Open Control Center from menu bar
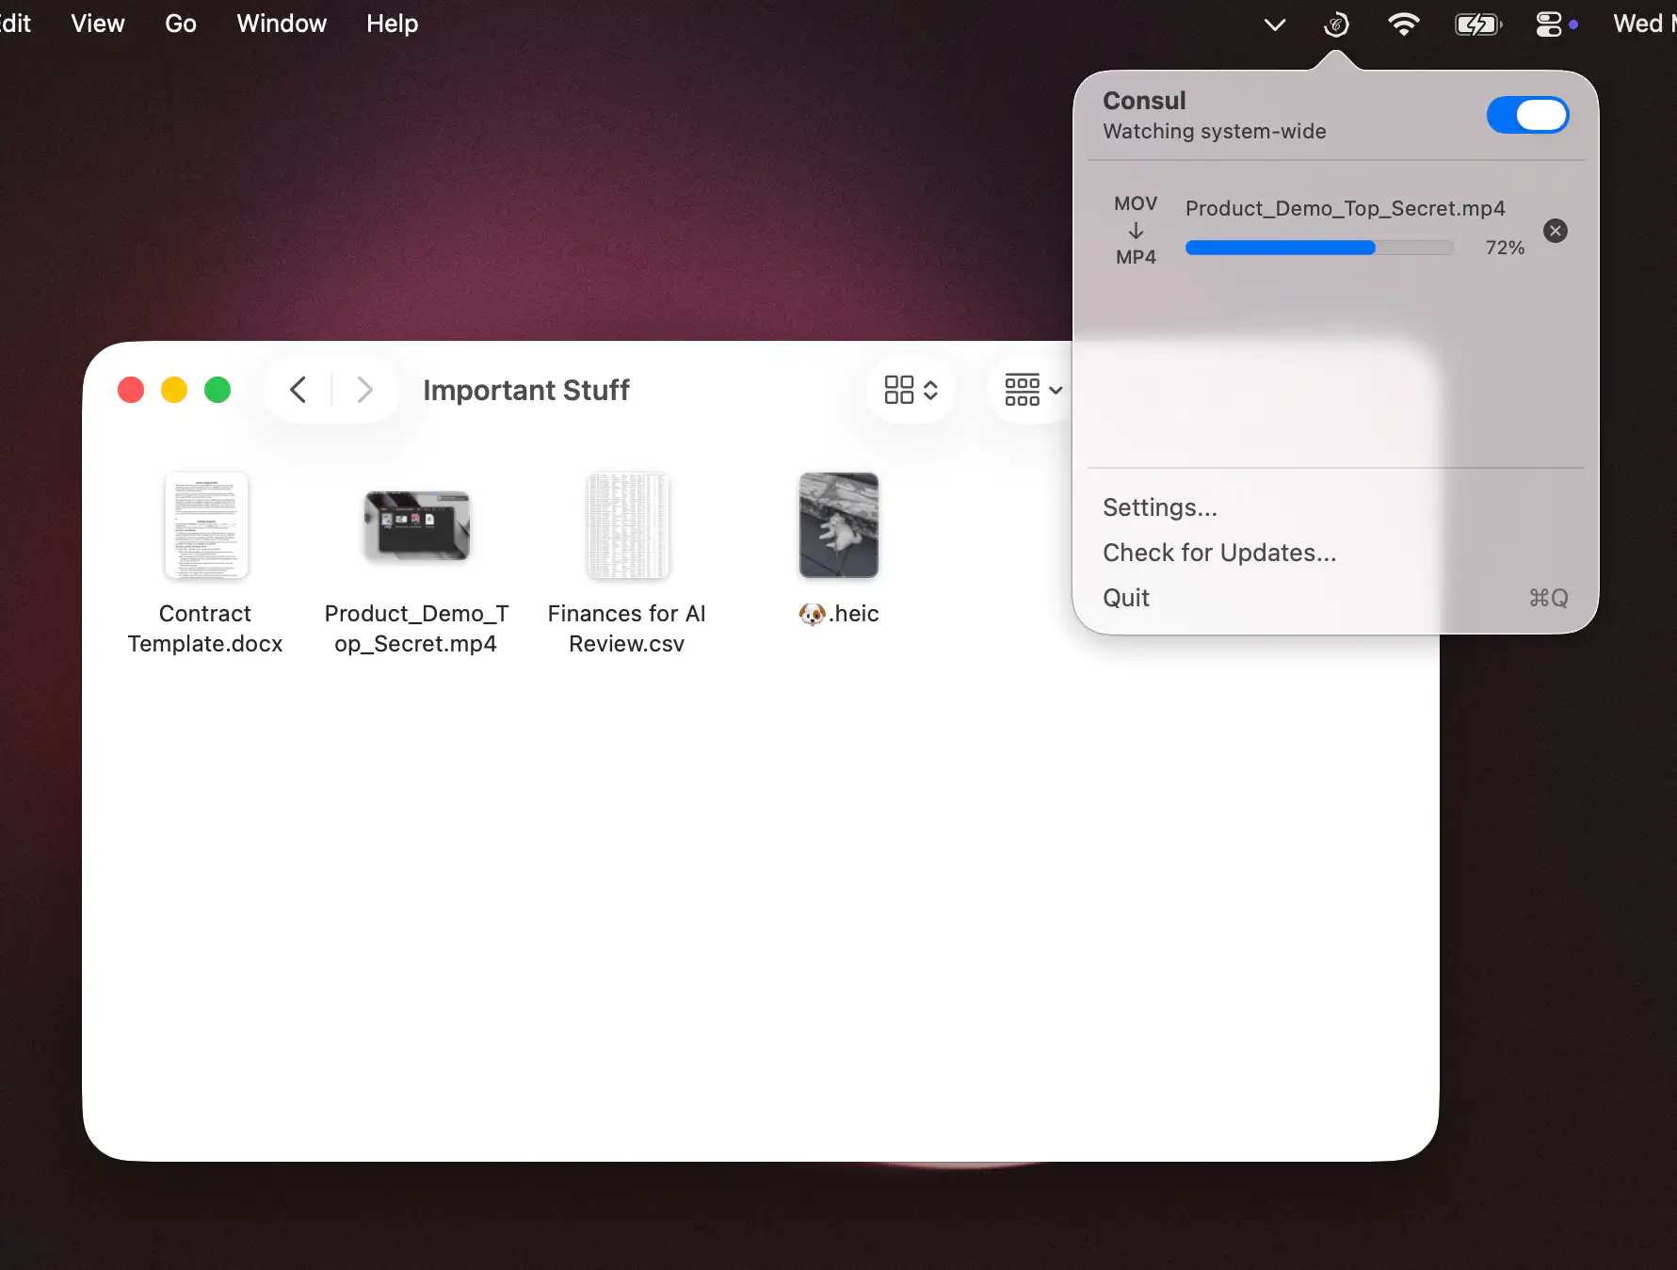The height and width of the screenshot is (1270, 1677). (x=1549, y=24)
